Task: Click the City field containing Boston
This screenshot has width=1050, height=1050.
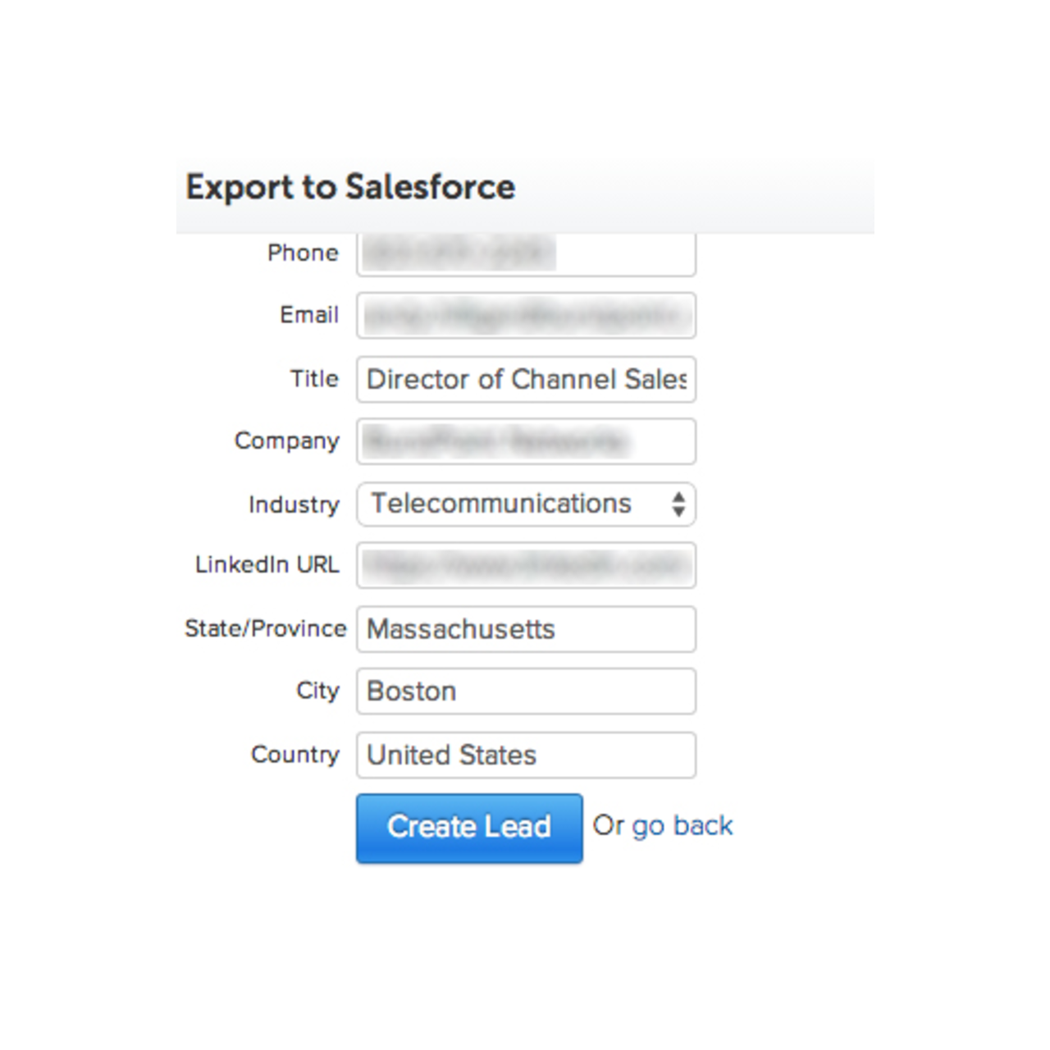Action: click(525, 692)
